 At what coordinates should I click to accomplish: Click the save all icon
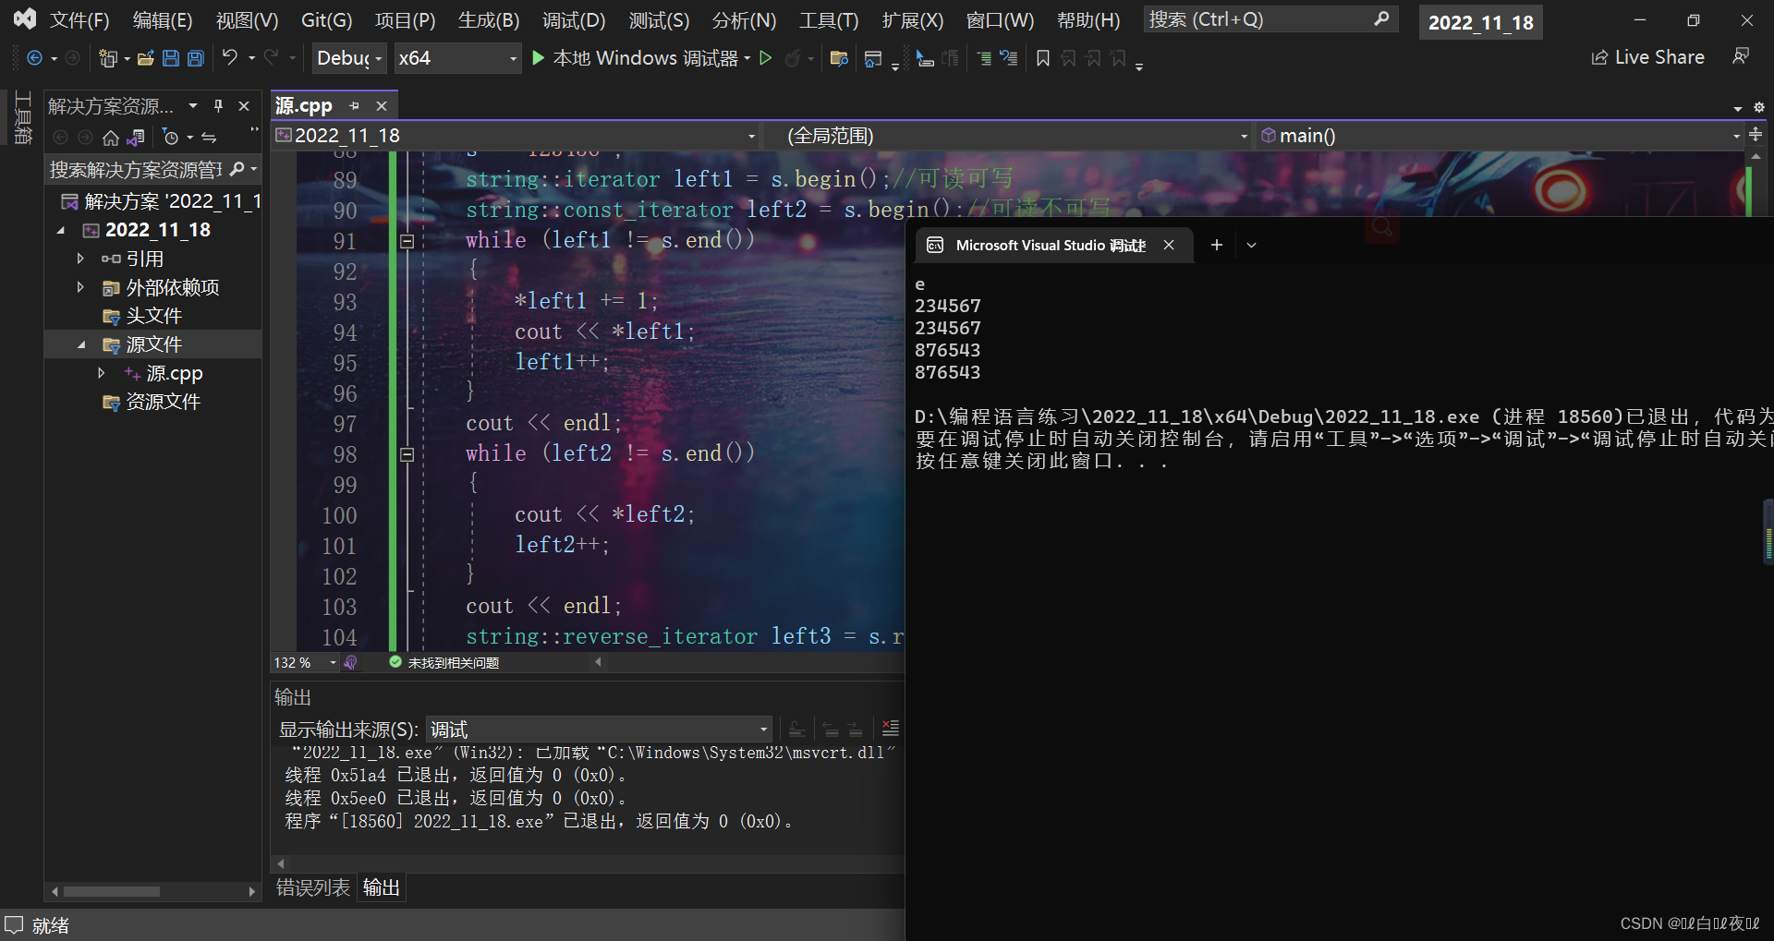click(196, 58)
